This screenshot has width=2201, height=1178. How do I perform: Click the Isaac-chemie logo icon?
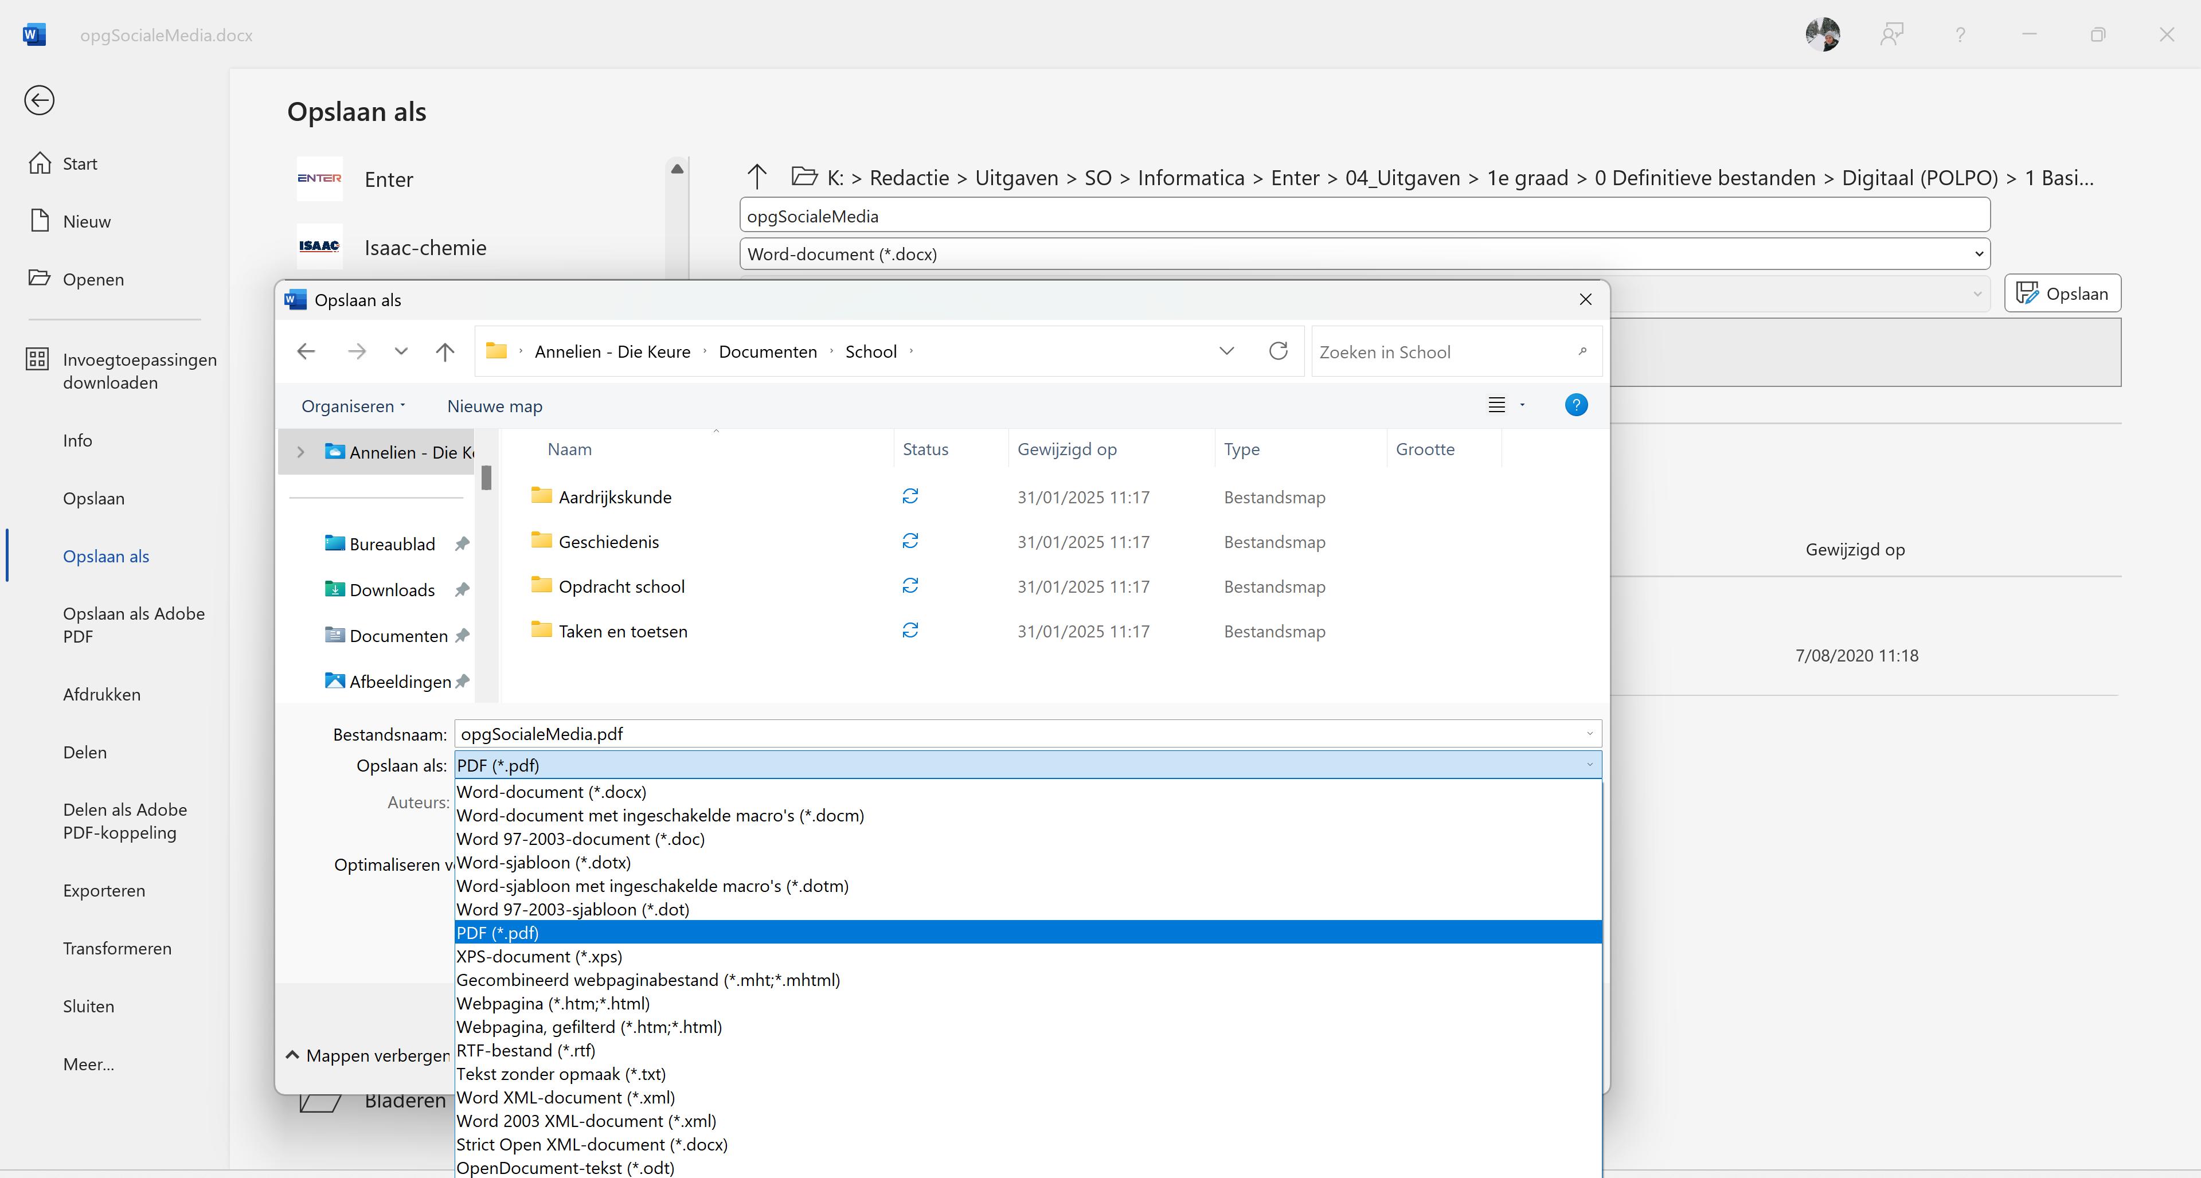click(x=319, y=247)
